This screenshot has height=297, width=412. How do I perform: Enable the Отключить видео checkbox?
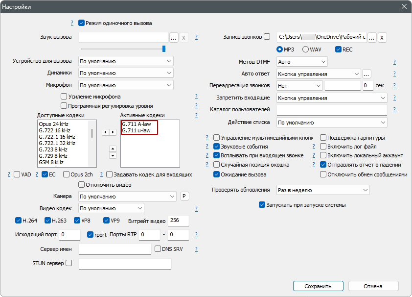tap(82, 185)
